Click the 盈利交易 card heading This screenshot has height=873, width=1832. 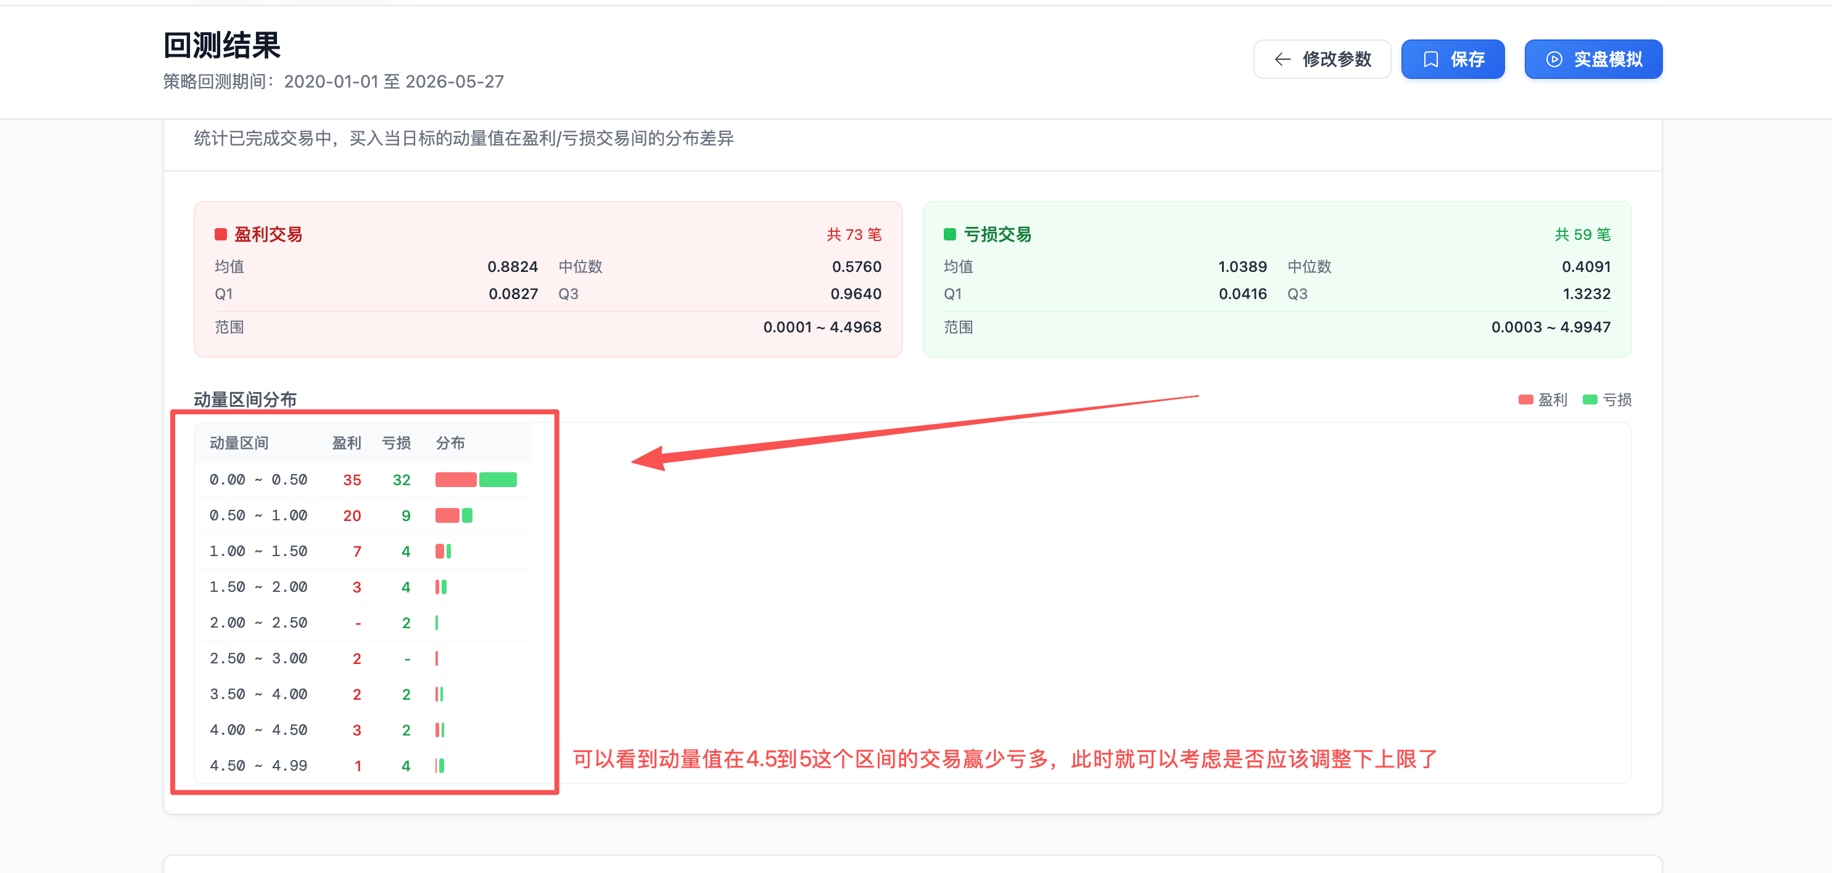(x=269, y=235)
